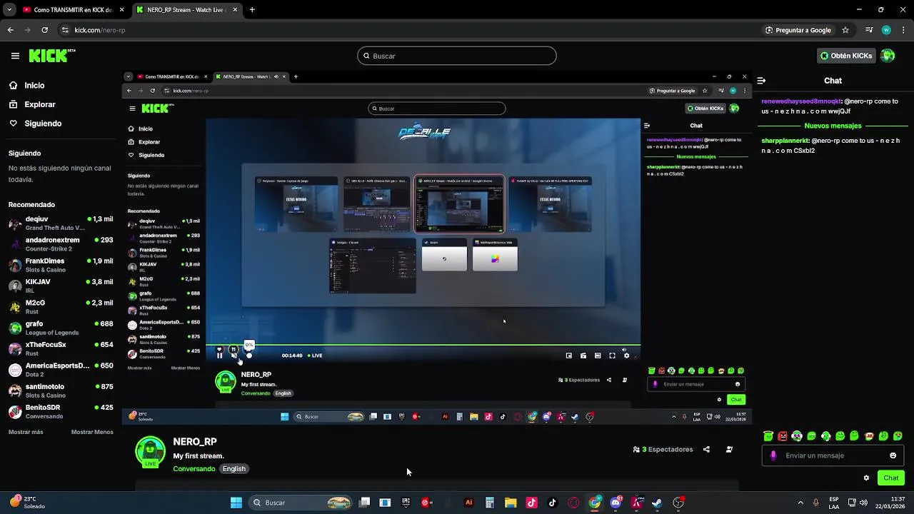Enable picture-in-picture mini player
The height and width of the screenshot is (514, 914).
click(568, 356)
